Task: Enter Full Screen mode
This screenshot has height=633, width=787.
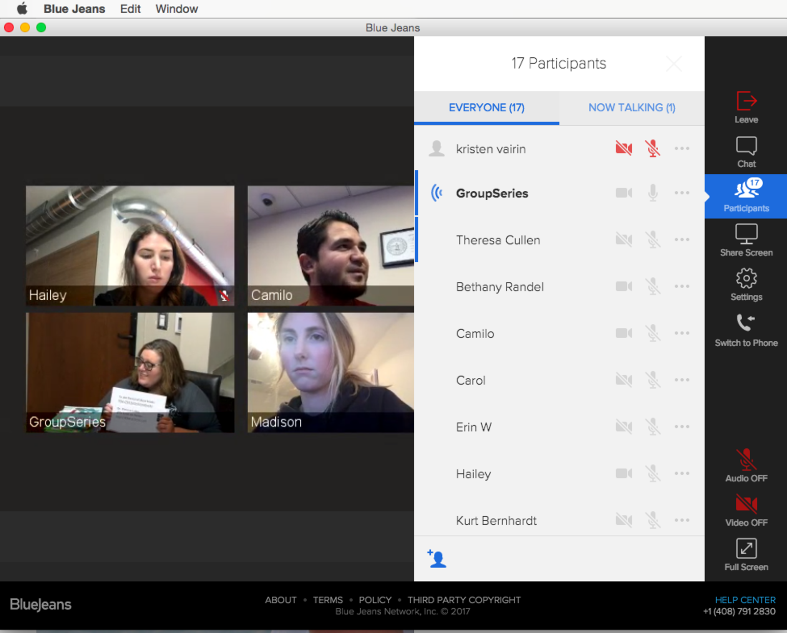Action: pyautogui.click(x=746, y=549)
